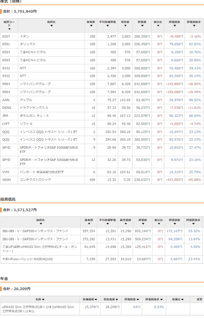Click fund total 合計：1,571,527円
204x318 pixels.
(x=20, y=210)
